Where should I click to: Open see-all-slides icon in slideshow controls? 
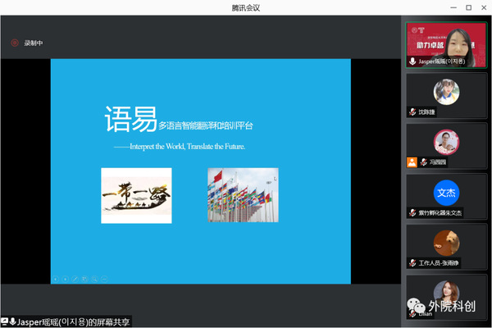click(84, 279)
